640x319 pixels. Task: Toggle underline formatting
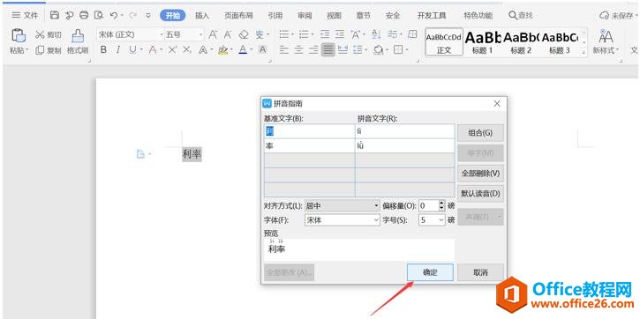click(132, 49)
